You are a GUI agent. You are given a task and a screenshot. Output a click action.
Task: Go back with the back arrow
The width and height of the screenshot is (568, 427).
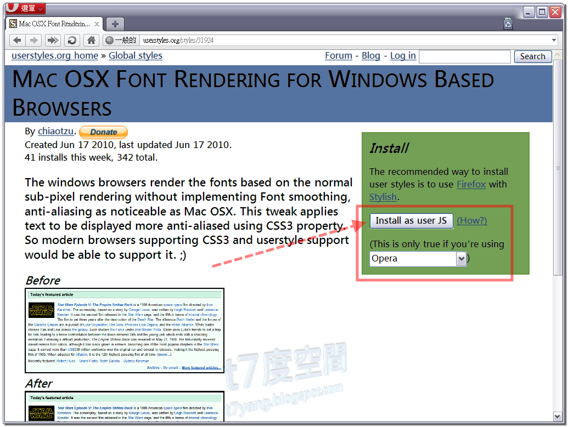pos(17,40)
